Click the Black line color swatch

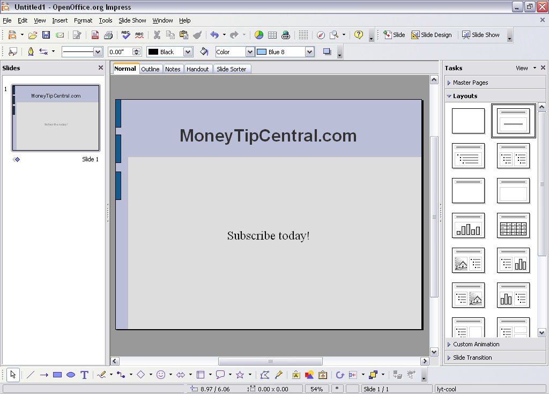(x=153, y=52)
